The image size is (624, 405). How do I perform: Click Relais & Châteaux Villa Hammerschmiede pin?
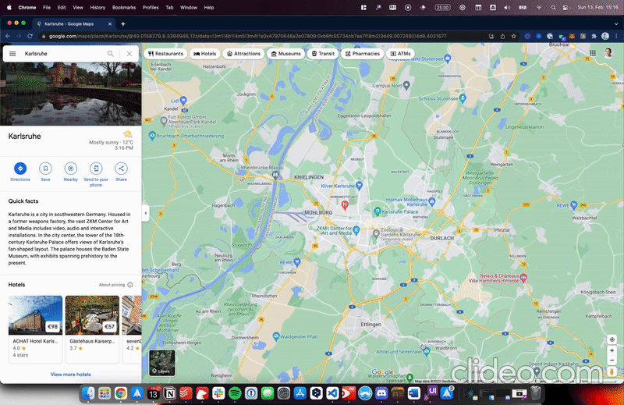(523, 278)
